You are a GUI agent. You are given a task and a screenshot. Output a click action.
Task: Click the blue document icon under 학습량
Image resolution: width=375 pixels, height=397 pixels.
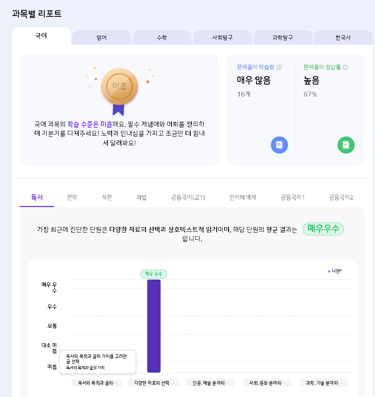279,145
